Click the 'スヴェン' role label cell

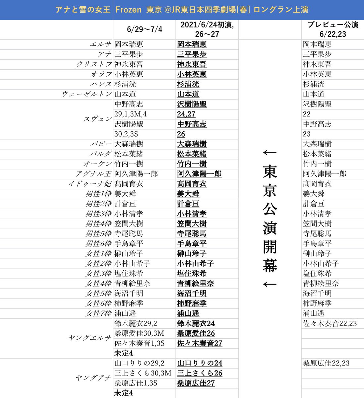(x=57, y=119)
